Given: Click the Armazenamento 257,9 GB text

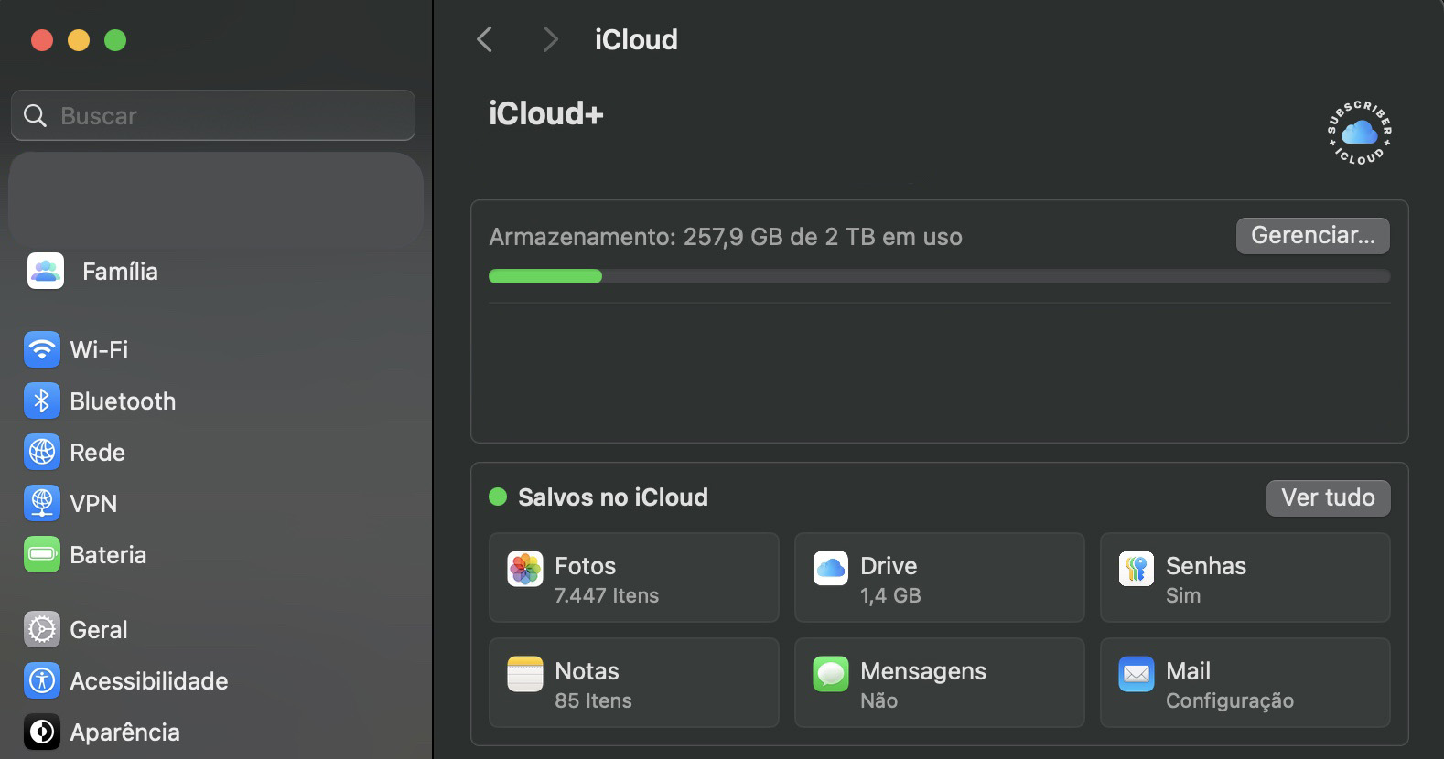Looking at the screenshot, I should 726,237.
